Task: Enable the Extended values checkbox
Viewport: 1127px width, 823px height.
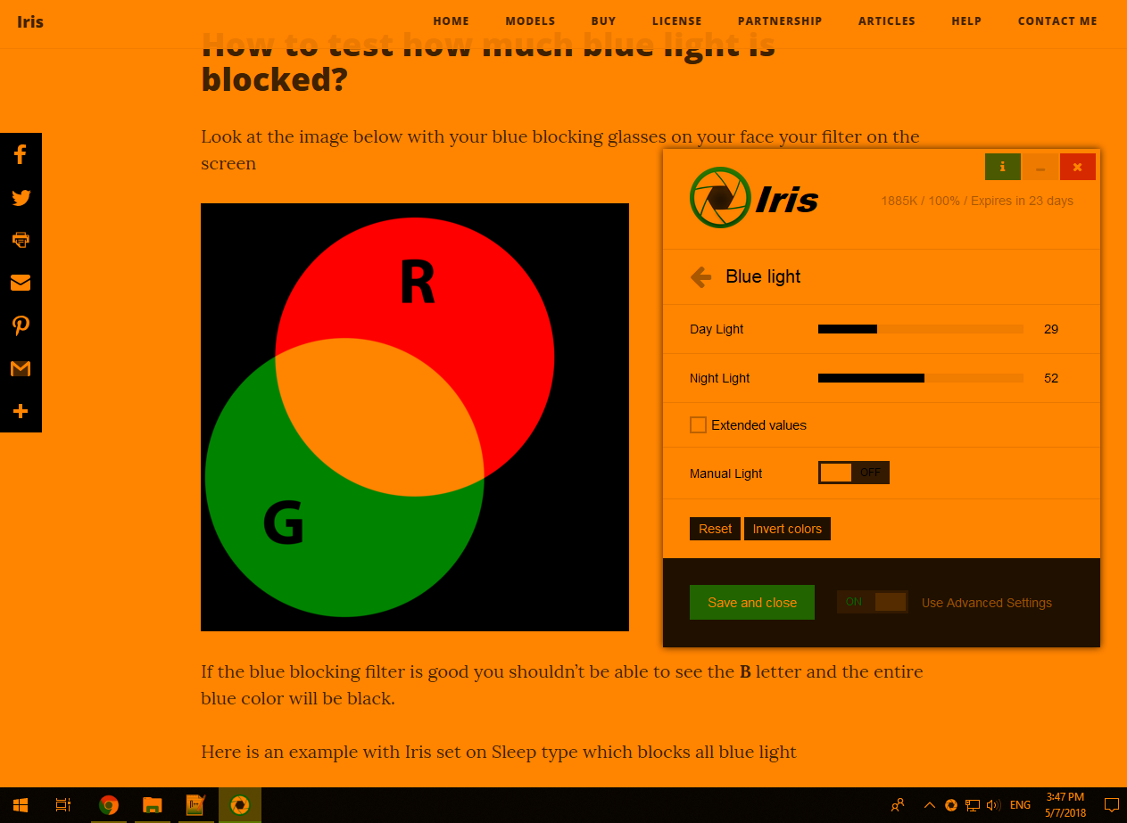Action: pos(698,425)
